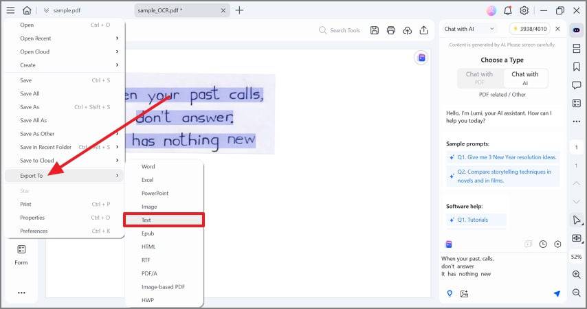Expand the Open Cloud submenu
Viewport: 587px width, 309px height.
pyautogui.click(x=65, y=52)
